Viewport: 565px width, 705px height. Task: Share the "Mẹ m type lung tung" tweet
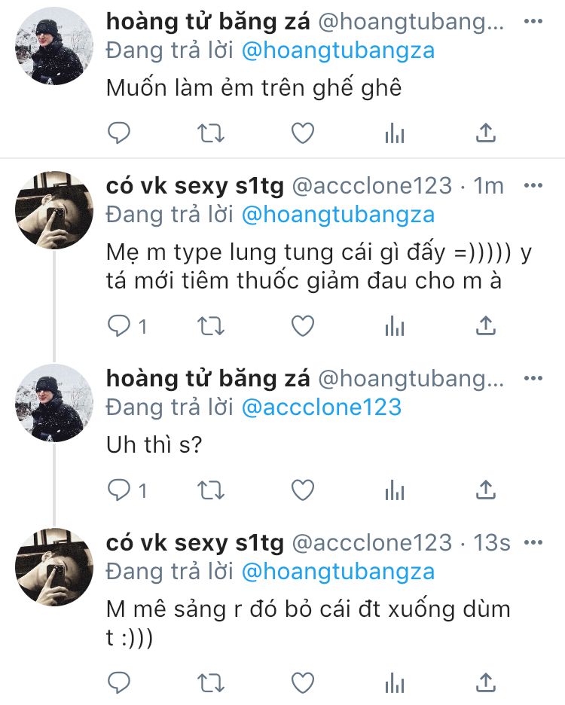tap(487, 325)
